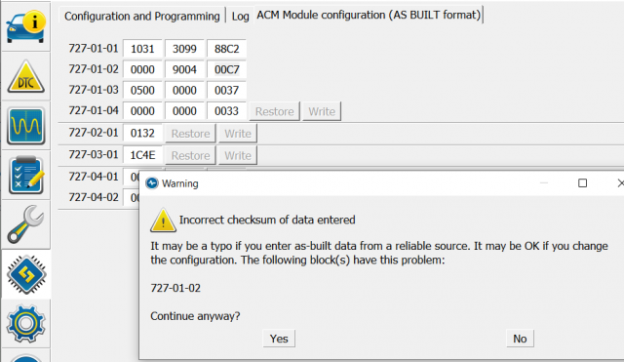624x362 pixels.
Task: Open the wrench service procedures icon
Action: (25, 224)
